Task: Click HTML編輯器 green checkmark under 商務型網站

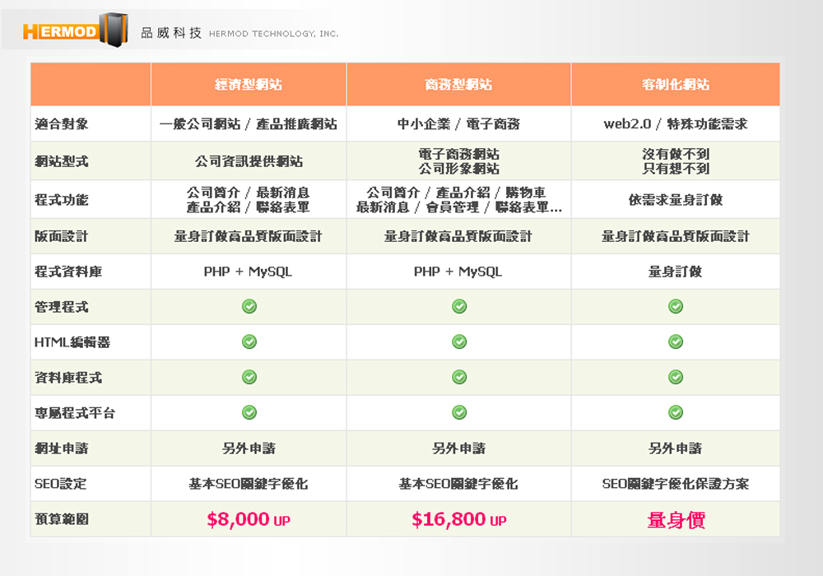Action: (x=459, y=341)
